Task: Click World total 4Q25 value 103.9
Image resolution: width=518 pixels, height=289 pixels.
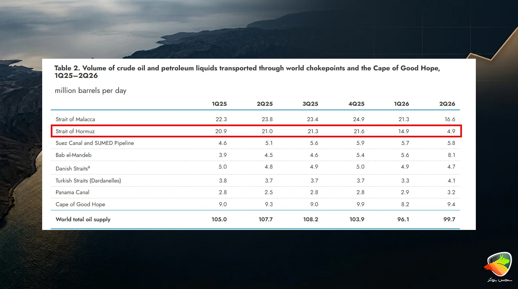Action: click(x=357, y=219)
